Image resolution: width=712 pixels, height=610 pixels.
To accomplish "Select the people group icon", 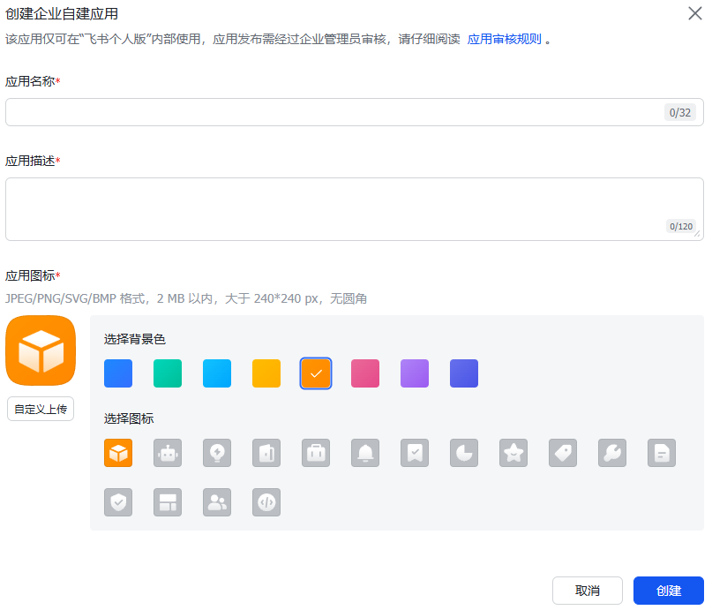I will coord(217,502).
